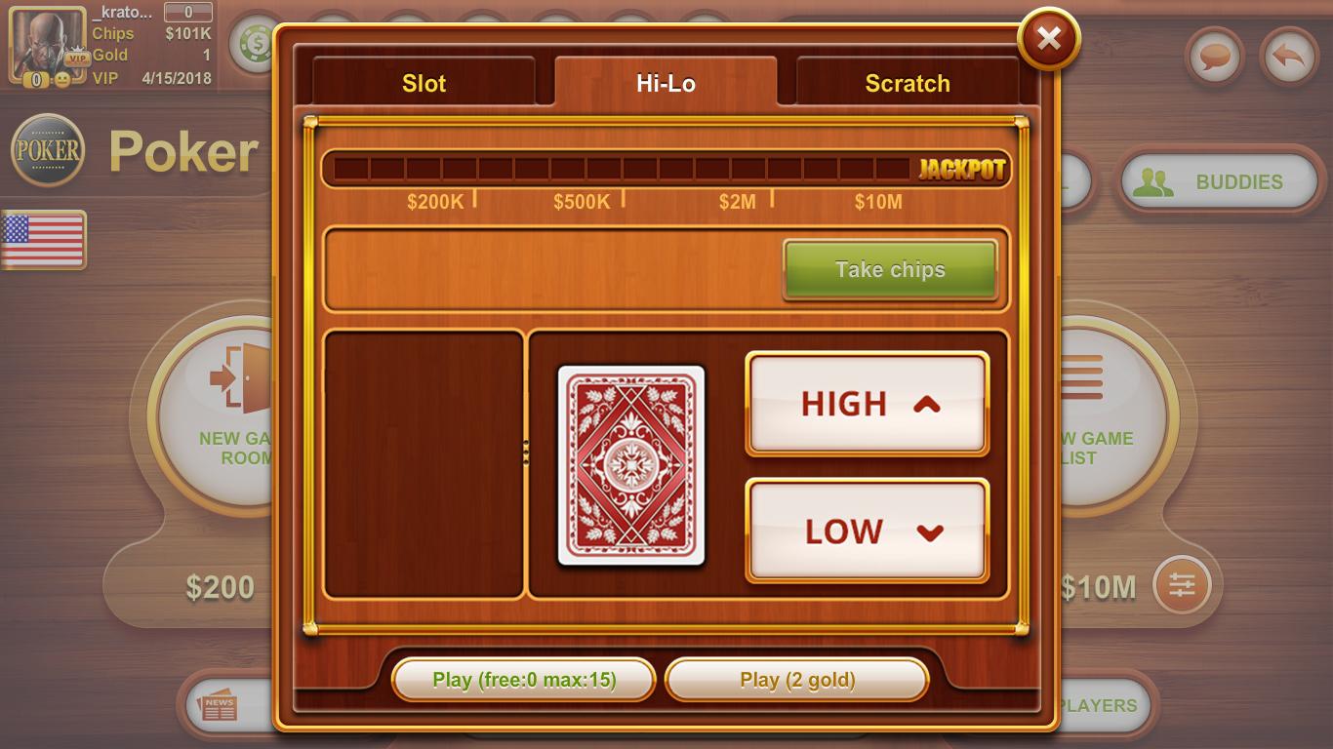Screen dimensions: 1333x749
Task: Select the US flag icon
Action: (43, 240)
